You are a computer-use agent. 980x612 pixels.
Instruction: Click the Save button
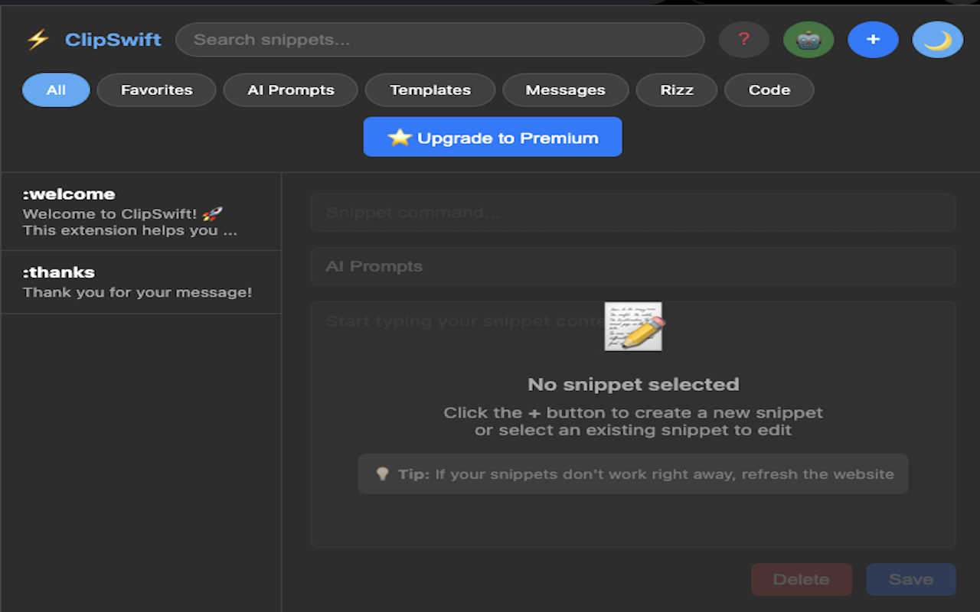pyautogui.click(x=910, y=579)
